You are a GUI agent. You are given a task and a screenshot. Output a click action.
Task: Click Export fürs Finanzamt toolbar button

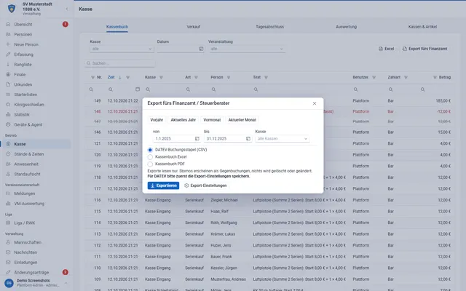pyautogui.click(x=425, y=49)
